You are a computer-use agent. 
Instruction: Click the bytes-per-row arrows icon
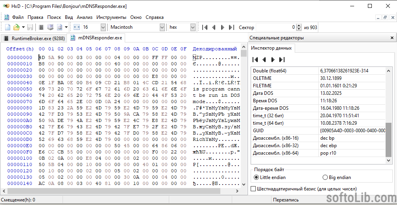(77, 27)
